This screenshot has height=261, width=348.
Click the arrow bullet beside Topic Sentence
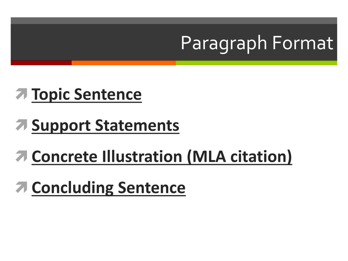tap(21, 94)
